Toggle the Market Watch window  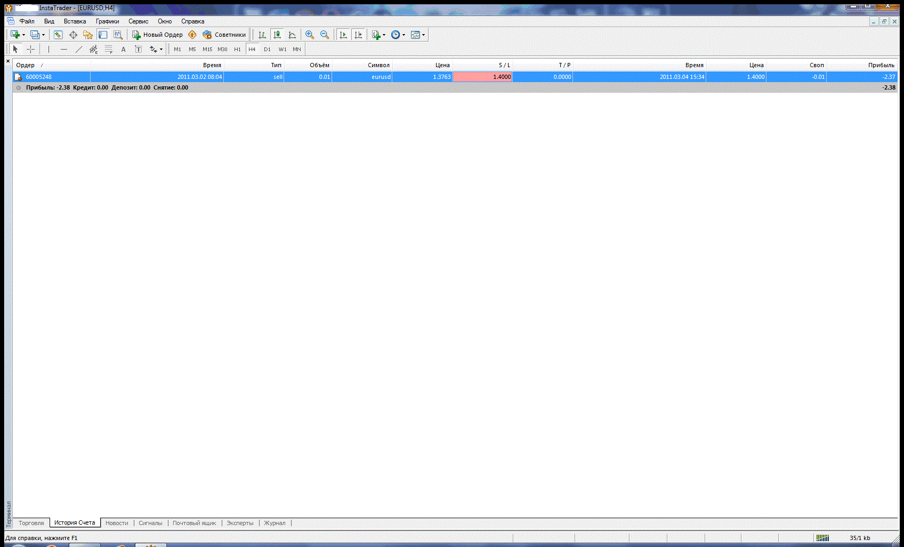pos(58,35)
